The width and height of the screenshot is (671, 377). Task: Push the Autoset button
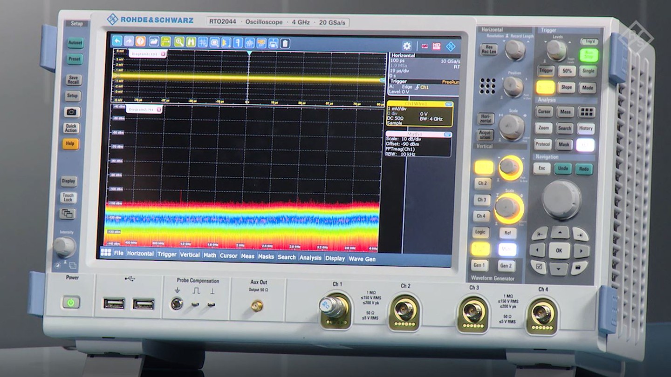(x=75, y=43)
